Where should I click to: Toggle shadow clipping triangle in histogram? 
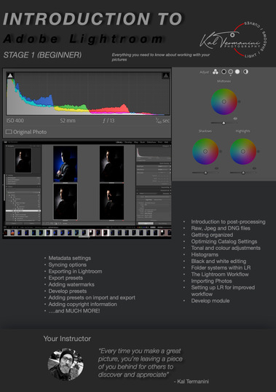point(10,76)
